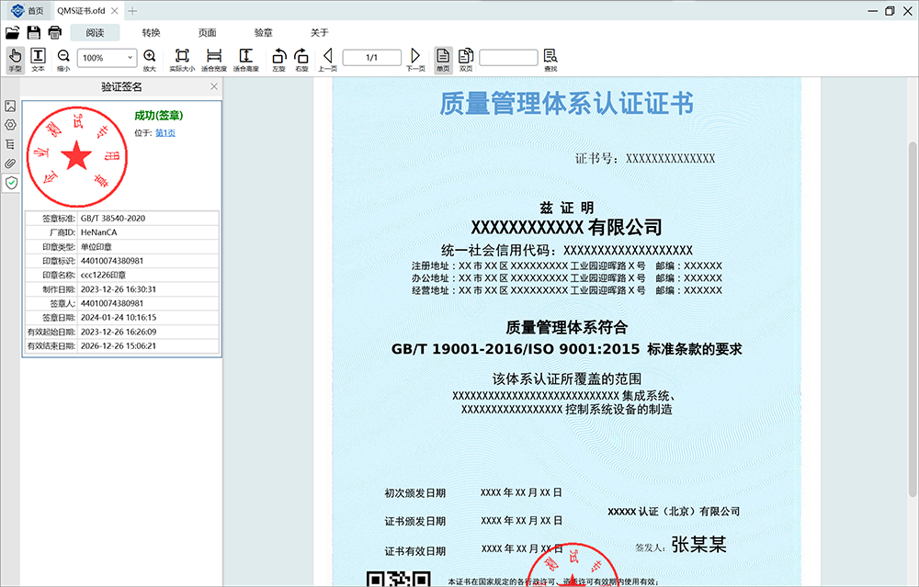Click the QR code on the certificate
Viewport: 919px width, 587px height.
pyautogui.click(x=399, y=579)
